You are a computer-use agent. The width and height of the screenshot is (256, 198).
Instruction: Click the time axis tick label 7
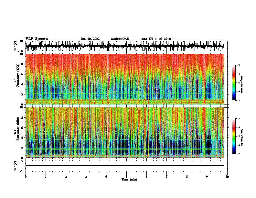point(167,176)
